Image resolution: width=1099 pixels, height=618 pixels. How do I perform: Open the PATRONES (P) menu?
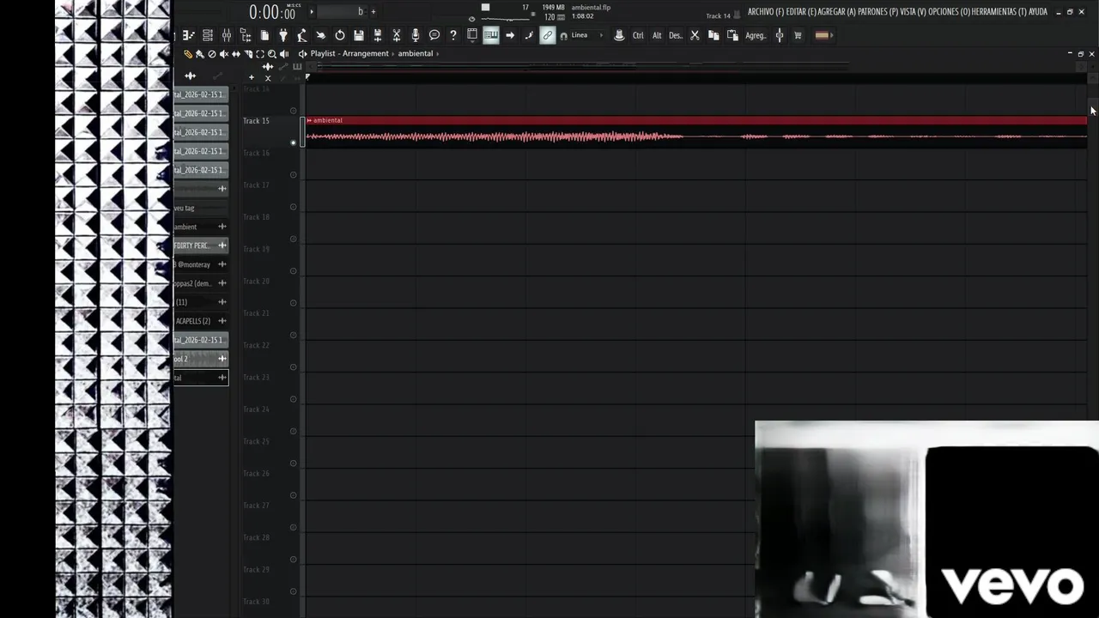point(877,12)
